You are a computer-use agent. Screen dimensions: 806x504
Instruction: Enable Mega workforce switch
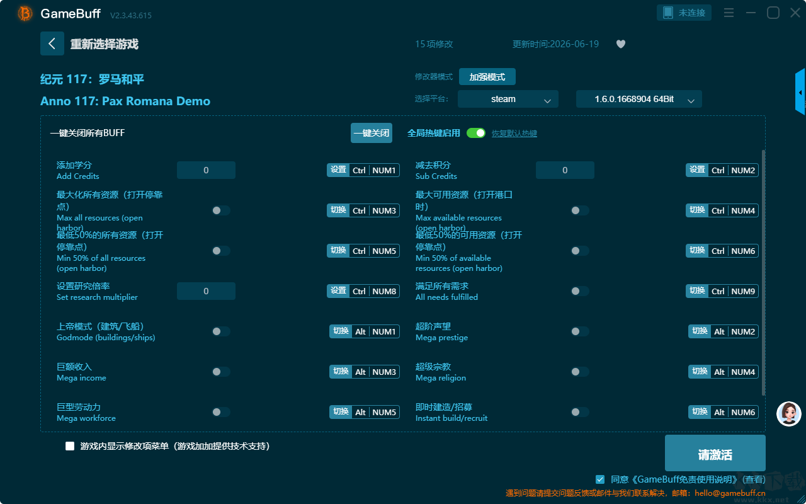[x=221, y=412]
